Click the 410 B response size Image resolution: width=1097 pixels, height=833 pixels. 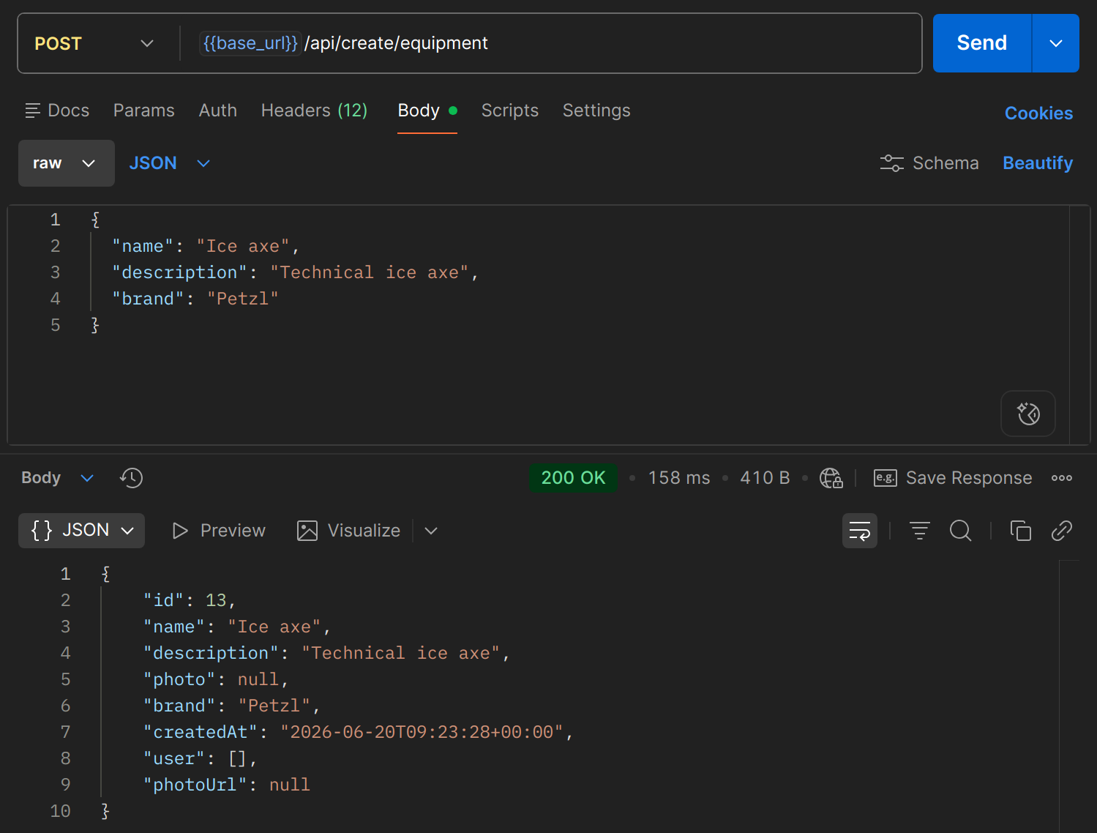tap(765, 478)
